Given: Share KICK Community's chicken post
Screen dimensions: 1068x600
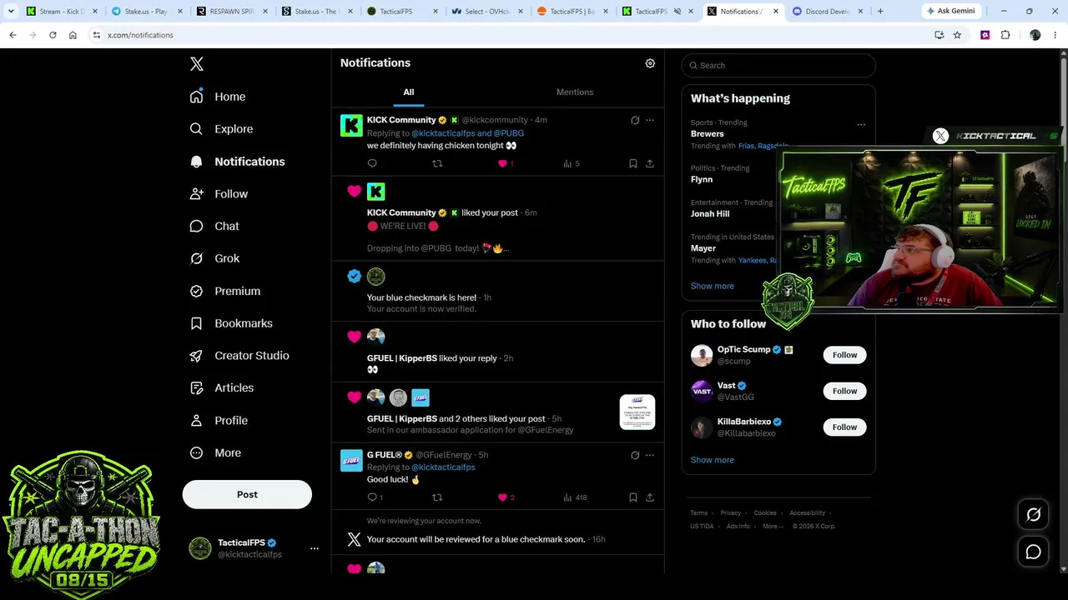Looking at the screenshot, I should tap(650, 163).
